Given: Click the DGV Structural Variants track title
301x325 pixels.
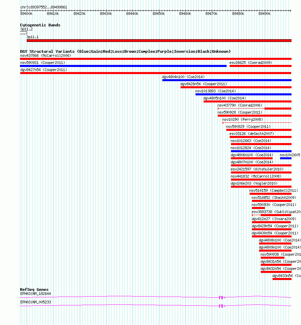Looking at the screenshot, I should pyautogui.click(x=125, y=51).
